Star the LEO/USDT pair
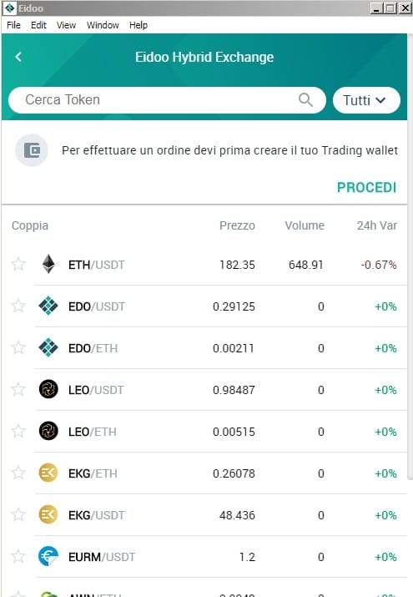 pyautogui.click(x=18, y=389)
